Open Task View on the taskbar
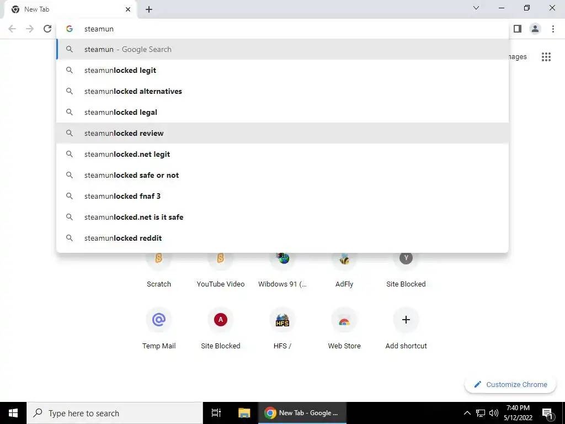The width and height of the screenshot is (565, 424). 216,413
